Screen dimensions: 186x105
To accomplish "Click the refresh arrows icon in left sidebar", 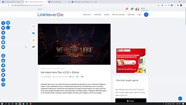I will 3,70.
